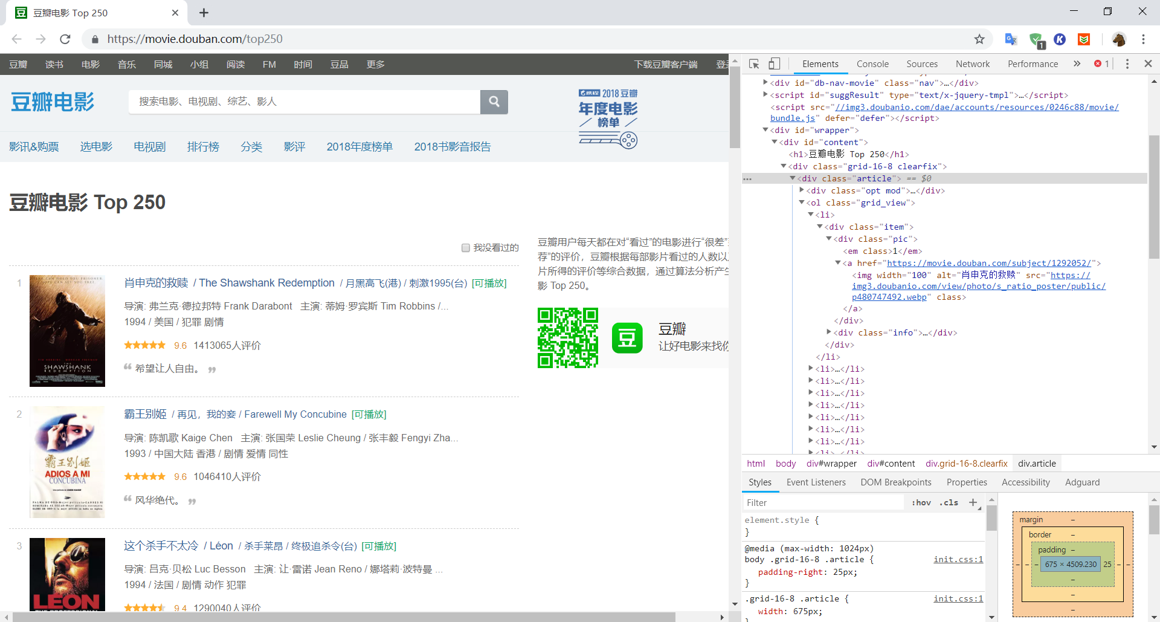
Task: Open the green shield extension icon
Action: (x=1037, y=40)
